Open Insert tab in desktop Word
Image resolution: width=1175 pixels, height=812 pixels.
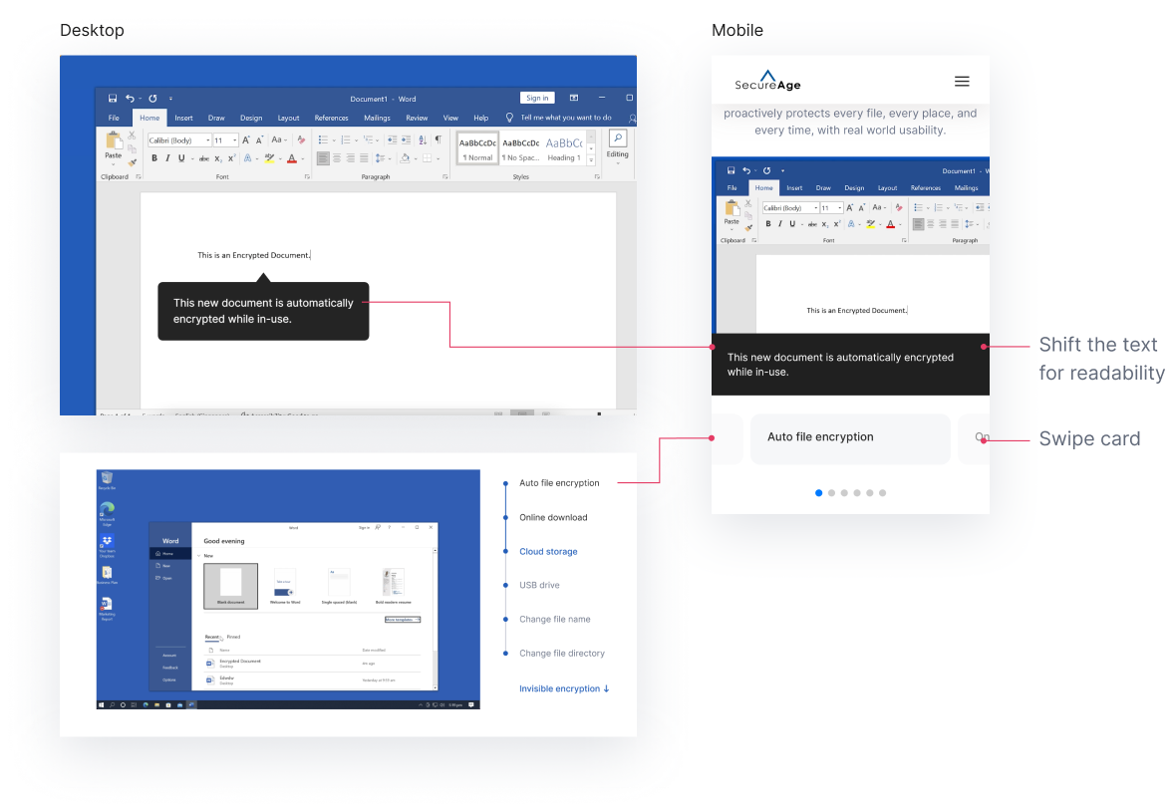(183, 118)
